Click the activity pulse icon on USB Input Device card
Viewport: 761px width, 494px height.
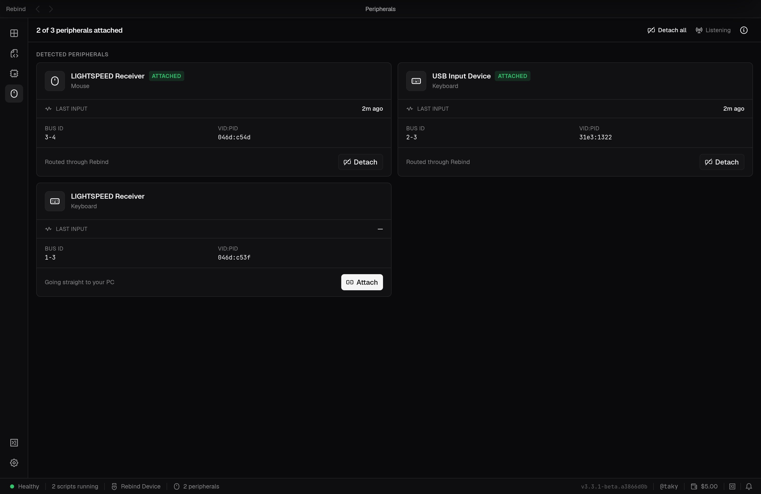tap(410, 109)
